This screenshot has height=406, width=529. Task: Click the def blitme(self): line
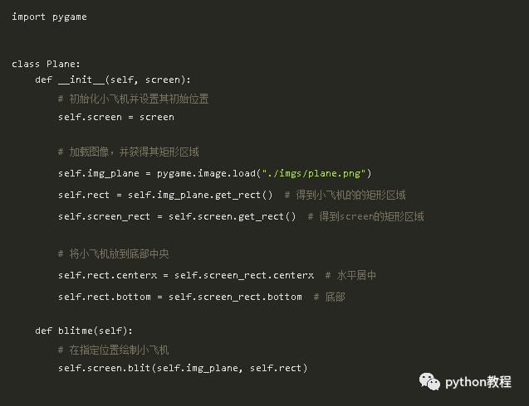pyautogui.click(x=84, y=331)
